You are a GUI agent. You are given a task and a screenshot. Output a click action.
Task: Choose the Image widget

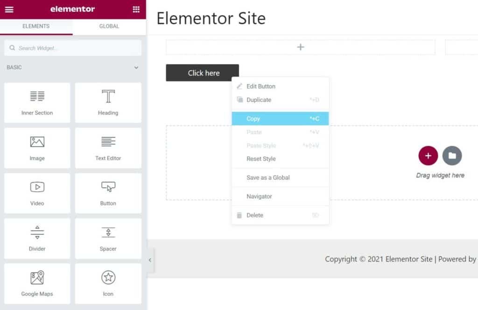pos(37,148)
